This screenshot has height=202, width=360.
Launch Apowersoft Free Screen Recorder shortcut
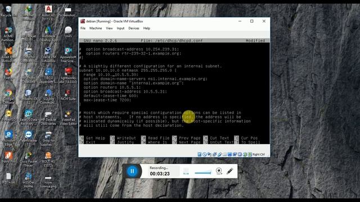pos(68,55)
